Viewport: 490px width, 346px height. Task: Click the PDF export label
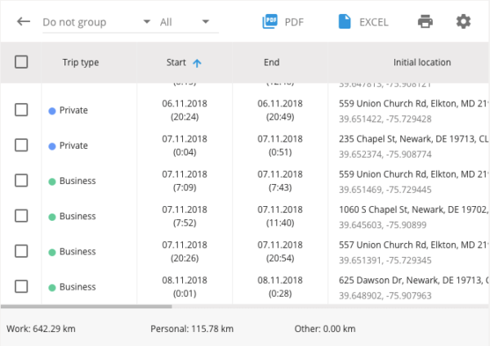[x=294, y=22]
